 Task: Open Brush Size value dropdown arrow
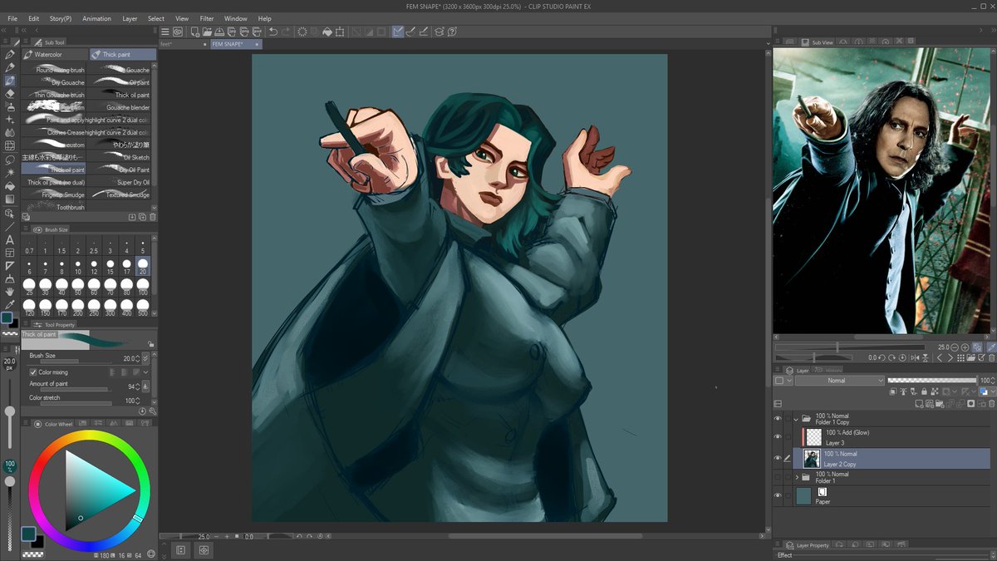(145, 359)
